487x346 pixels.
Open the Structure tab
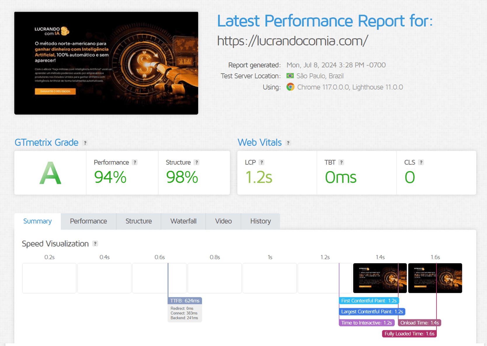pyautogui.click(x=139, y=221)
